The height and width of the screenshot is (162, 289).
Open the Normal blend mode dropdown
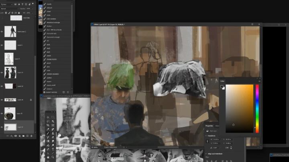[x=10, y=9]
